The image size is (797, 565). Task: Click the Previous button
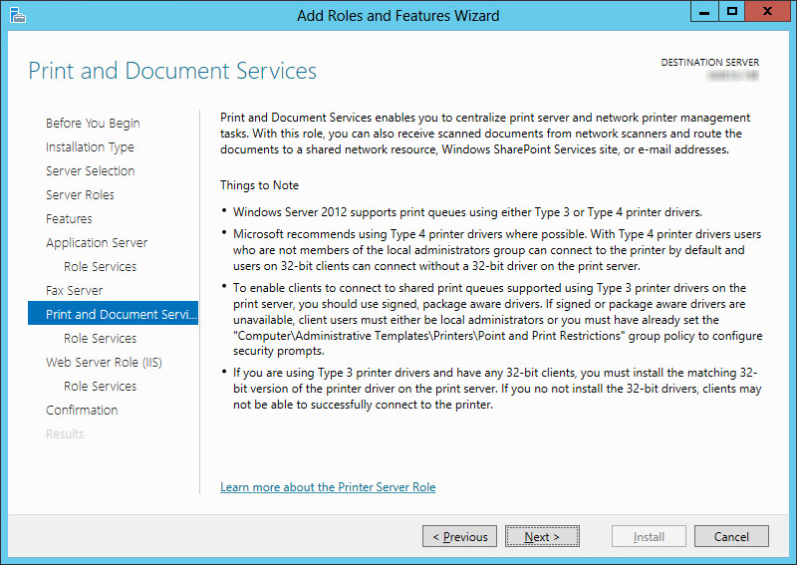tap(459, 537)
